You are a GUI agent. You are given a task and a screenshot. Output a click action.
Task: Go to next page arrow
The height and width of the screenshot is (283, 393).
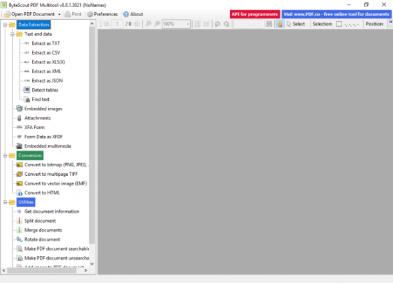(x=137, y=24)
